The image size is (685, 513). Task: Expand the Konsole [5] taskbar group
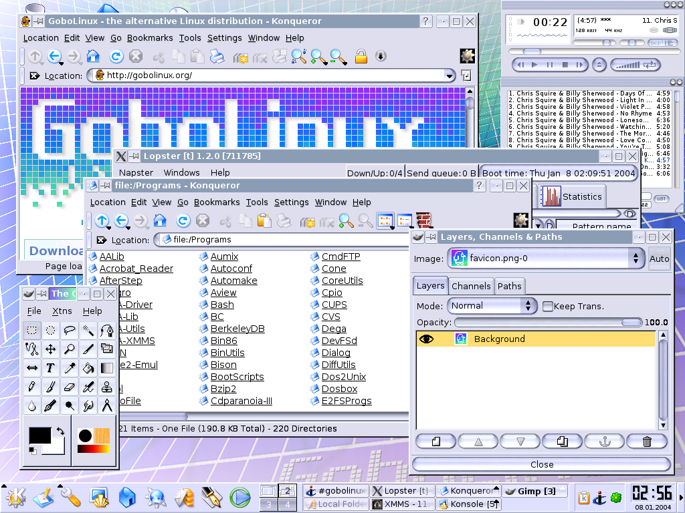(x=496, y=504)
